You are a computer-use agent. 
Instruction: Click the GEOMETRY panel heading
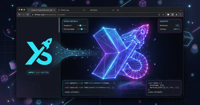(x=164, y=21)
